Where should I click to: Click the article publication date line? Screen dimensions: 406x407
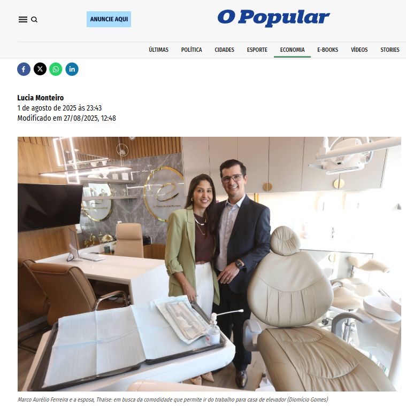[59, 108]
